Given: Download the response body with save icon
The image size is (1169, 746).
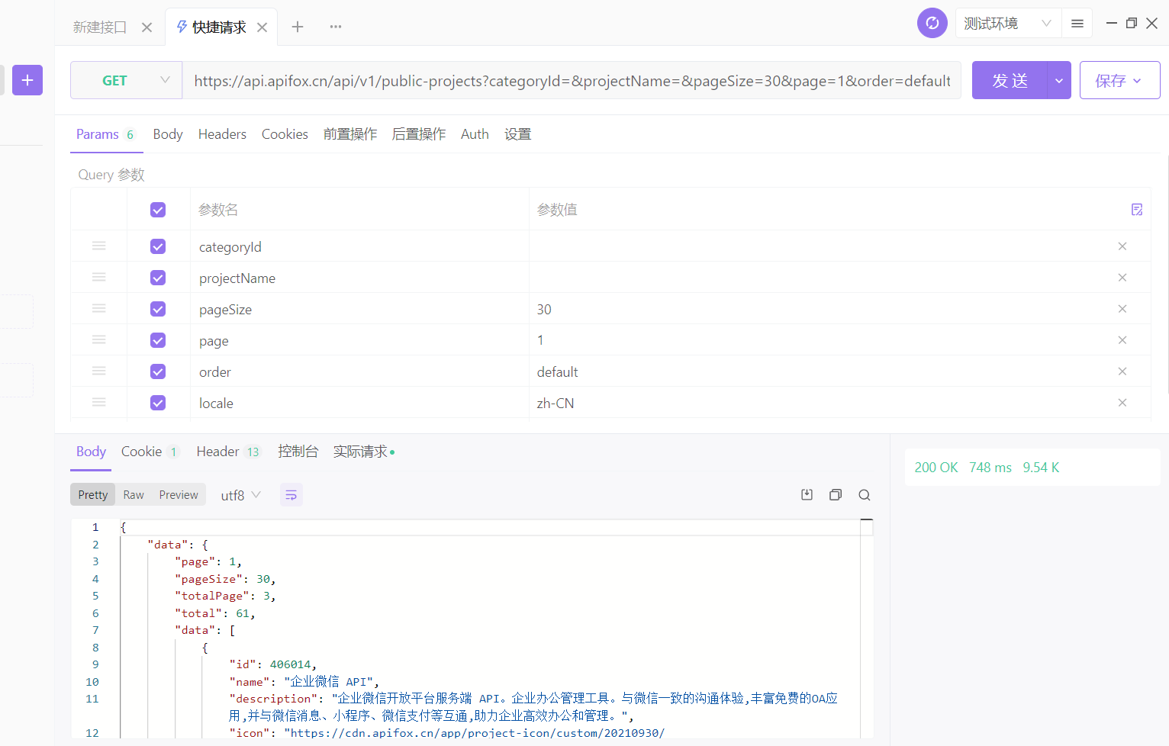Looking at the screenshot, I should pyautogui.click(x=807, y=495).
